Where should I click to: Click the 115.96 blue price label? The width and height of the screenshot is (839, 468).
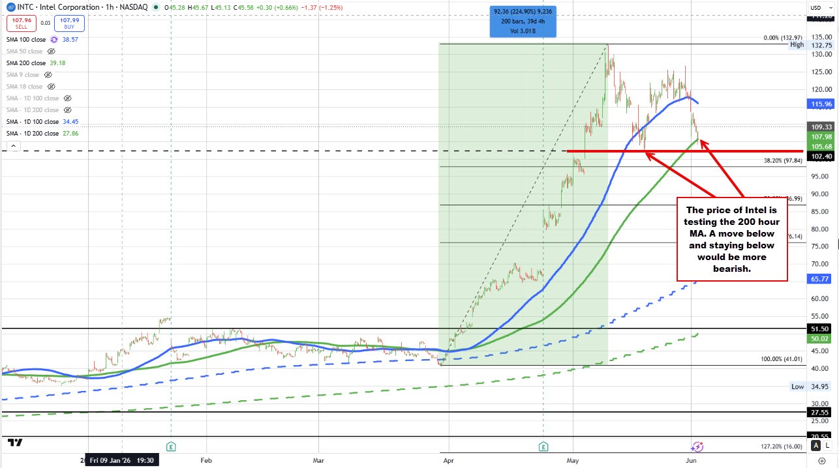[x=820, y=104]
